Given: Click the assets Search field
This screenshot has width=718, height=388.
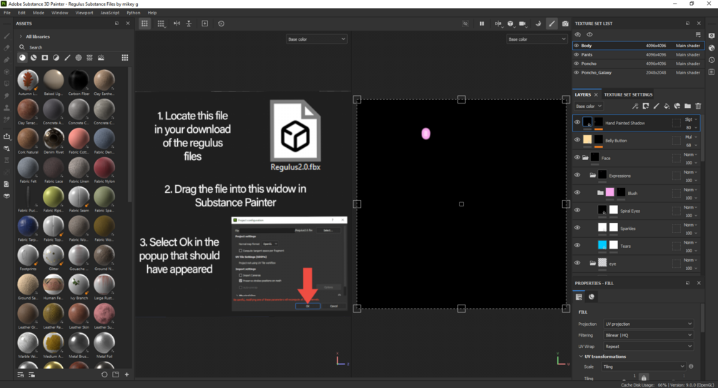Looking at the screenshot, I should (x=74, y=47).
